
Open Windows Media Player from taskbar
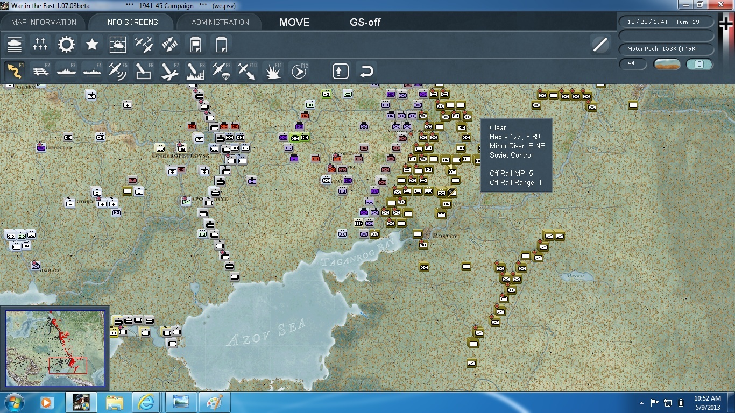46,402
